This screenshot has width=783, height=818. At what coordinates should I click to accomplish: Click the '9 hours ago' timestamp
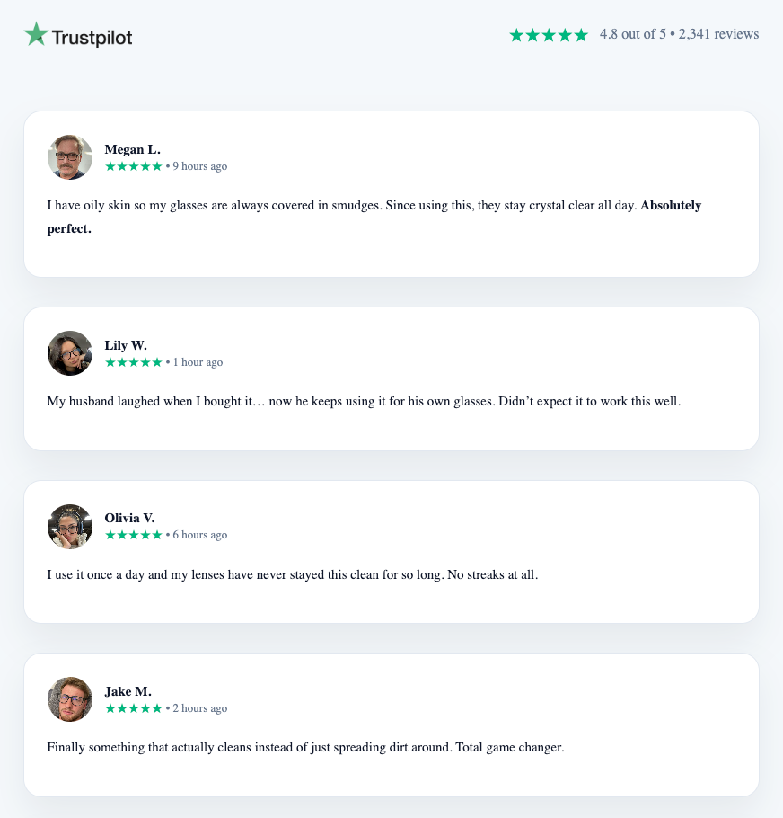(200, 166)
